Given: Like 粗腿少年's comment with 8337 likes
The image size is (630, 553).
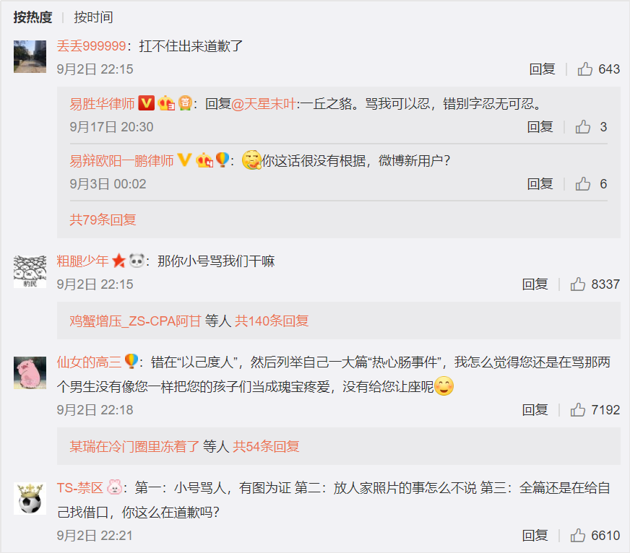Looking at the screenshot, I should tap(578, 284).
